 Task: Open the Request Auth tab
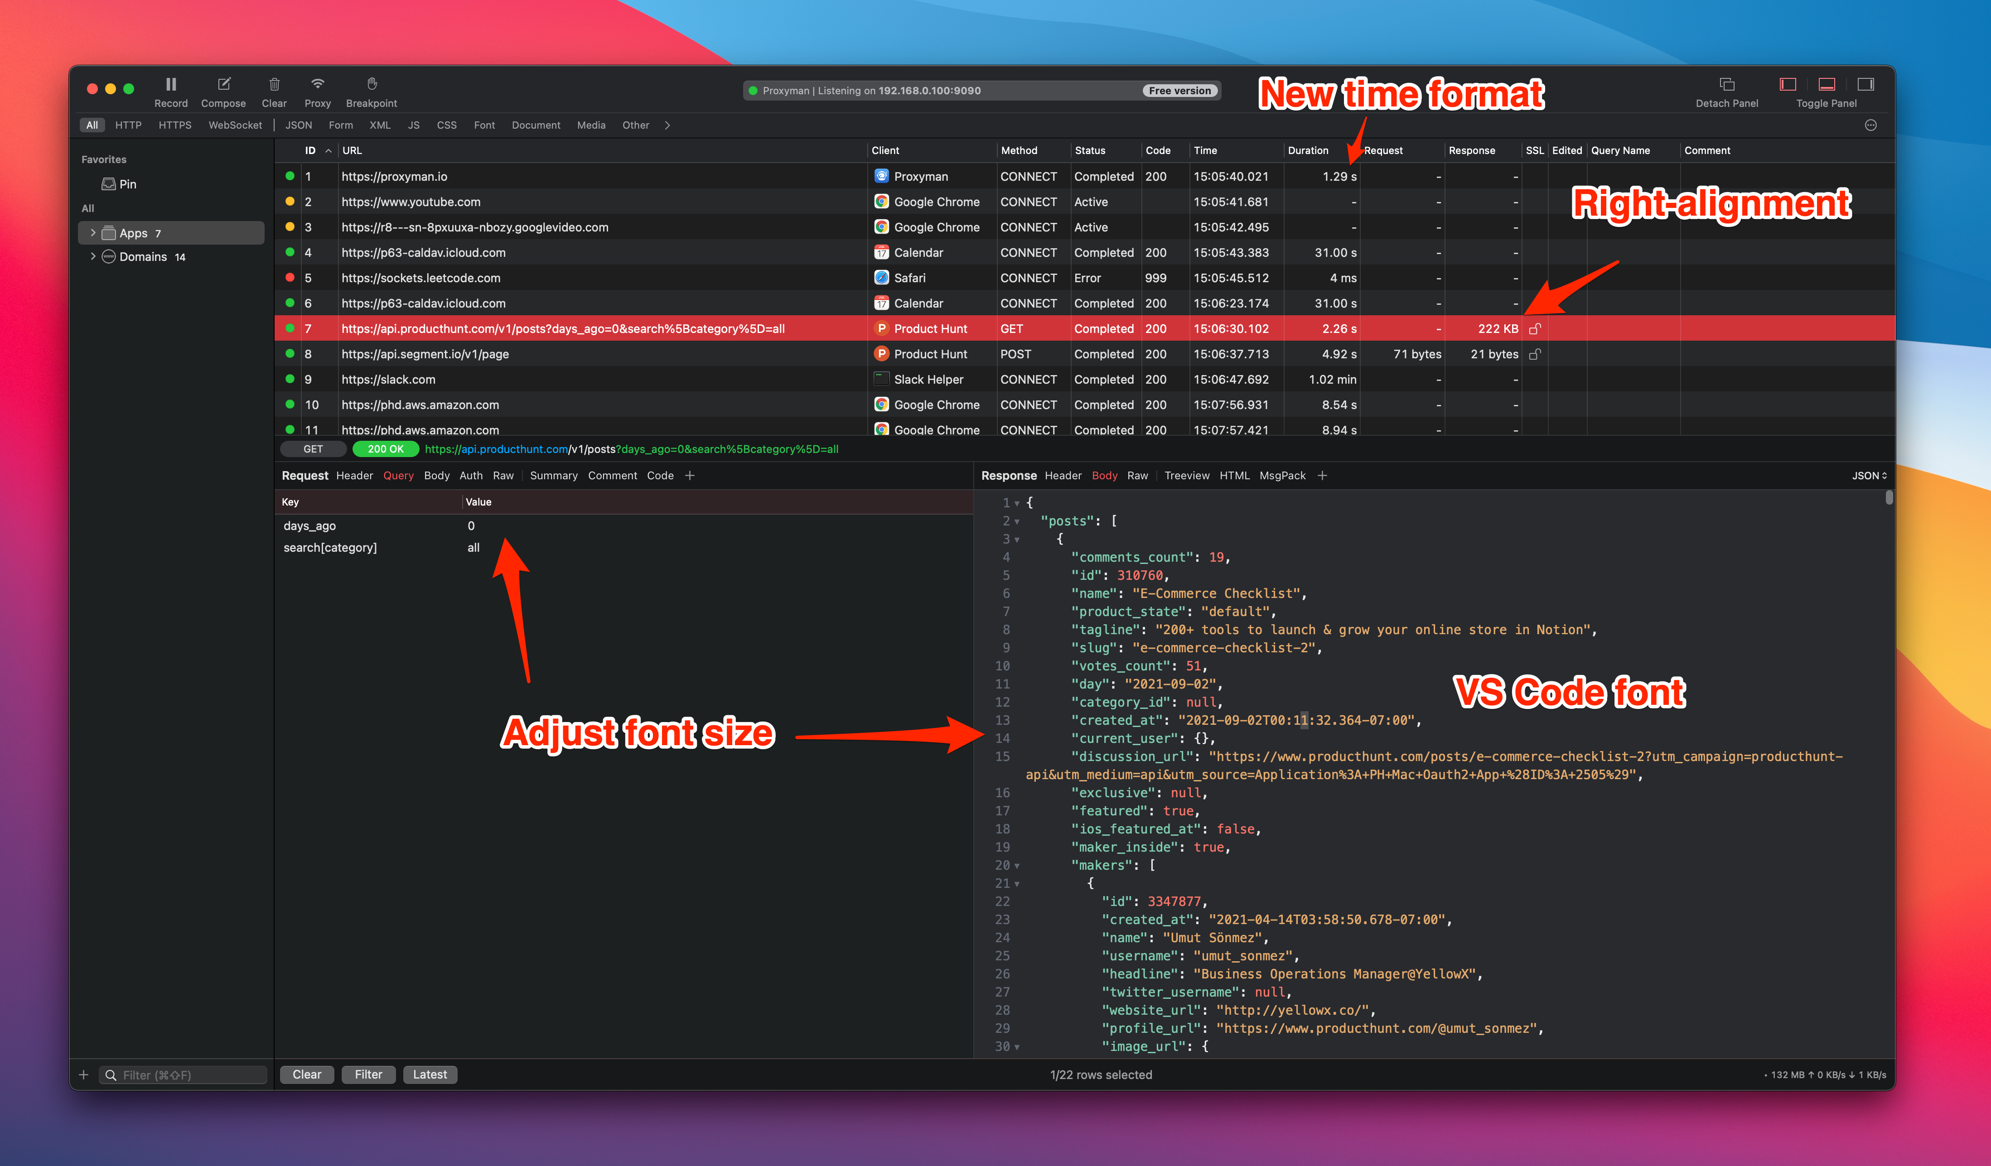click(471, 476)
